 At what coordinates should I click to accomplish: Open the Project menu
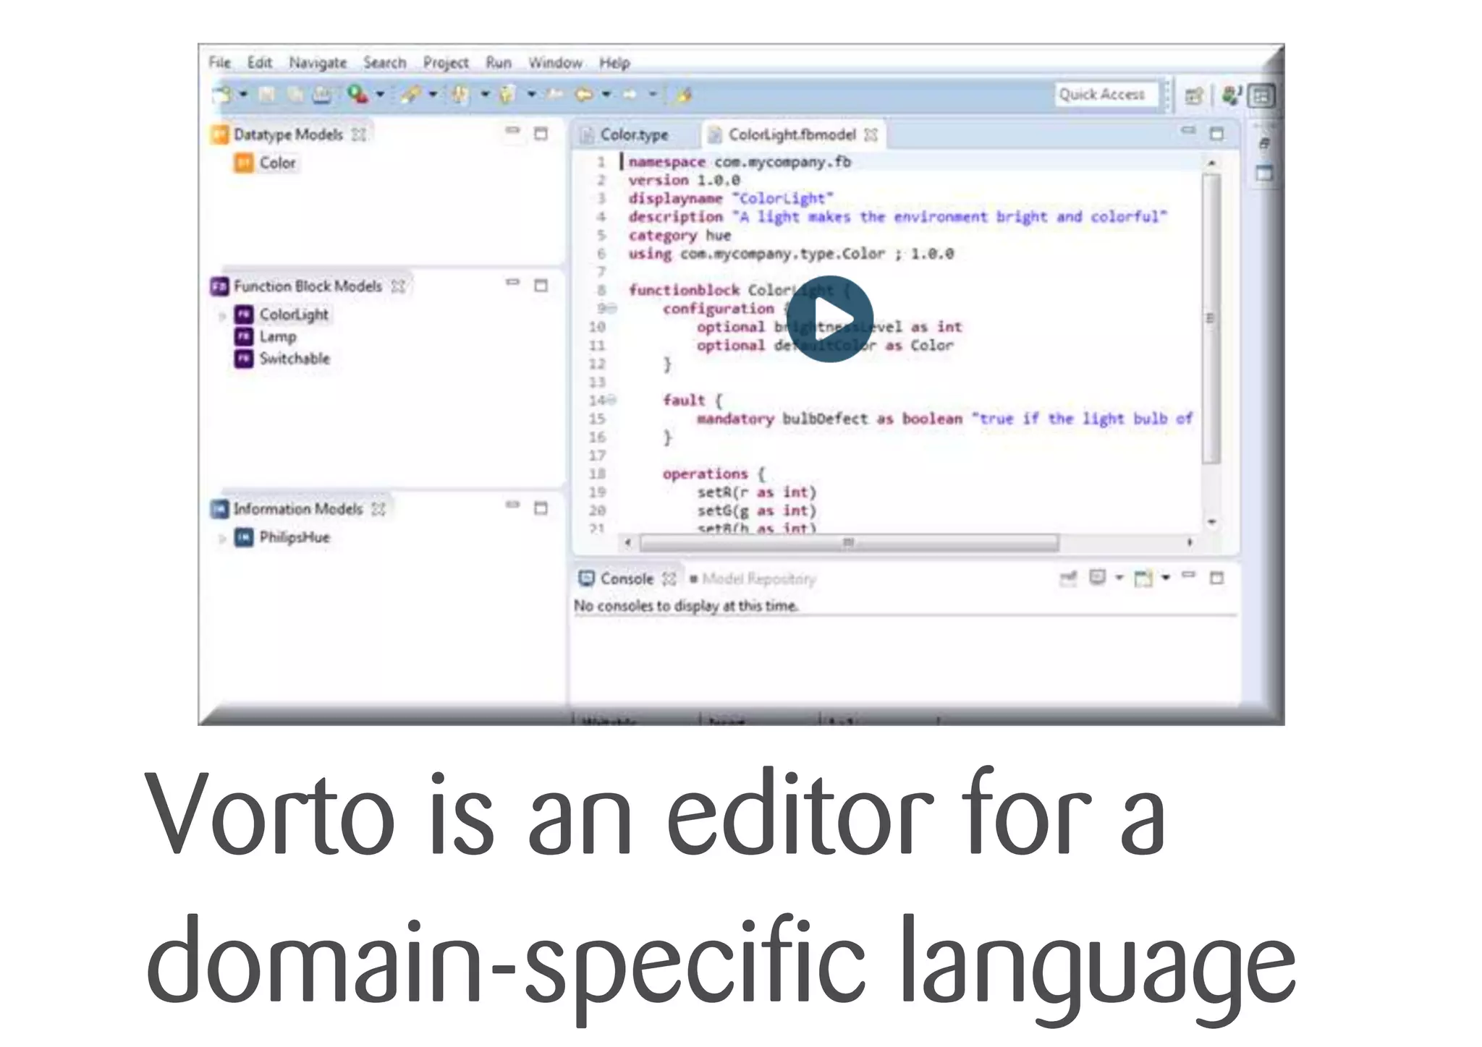click(446, 64)
